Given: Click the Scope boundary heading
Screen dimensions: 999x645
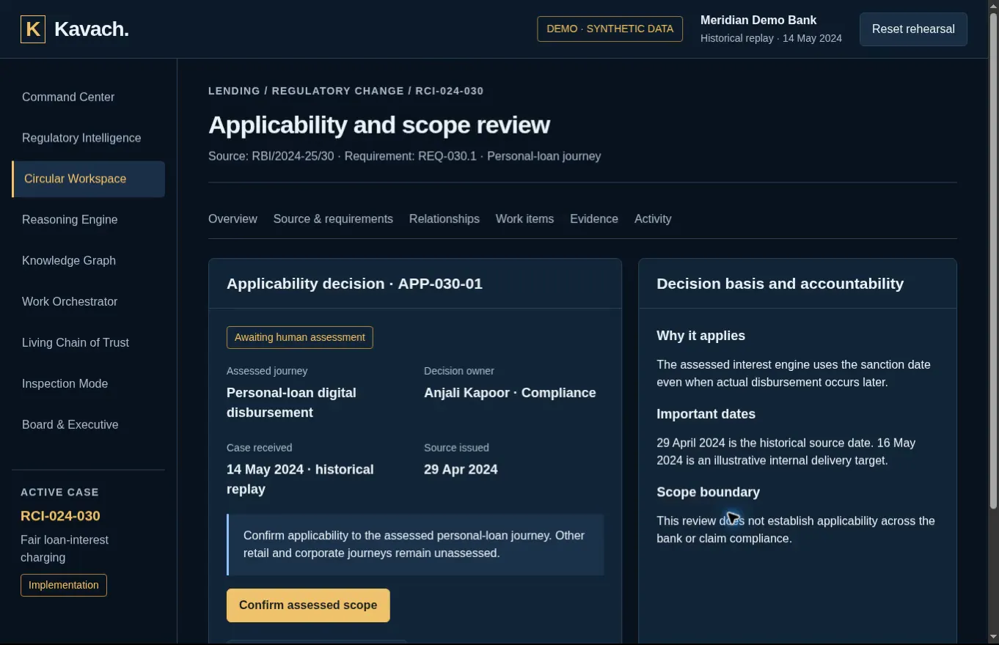Looking at the screenshot, I should pyautogui.click(x=708, y=493).
